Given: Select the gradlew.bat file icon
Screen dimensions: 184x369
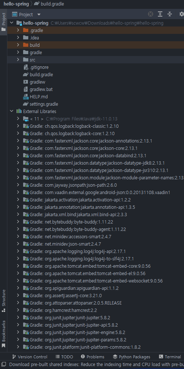Looking at the screenshot, I should (x=26, y=89).
